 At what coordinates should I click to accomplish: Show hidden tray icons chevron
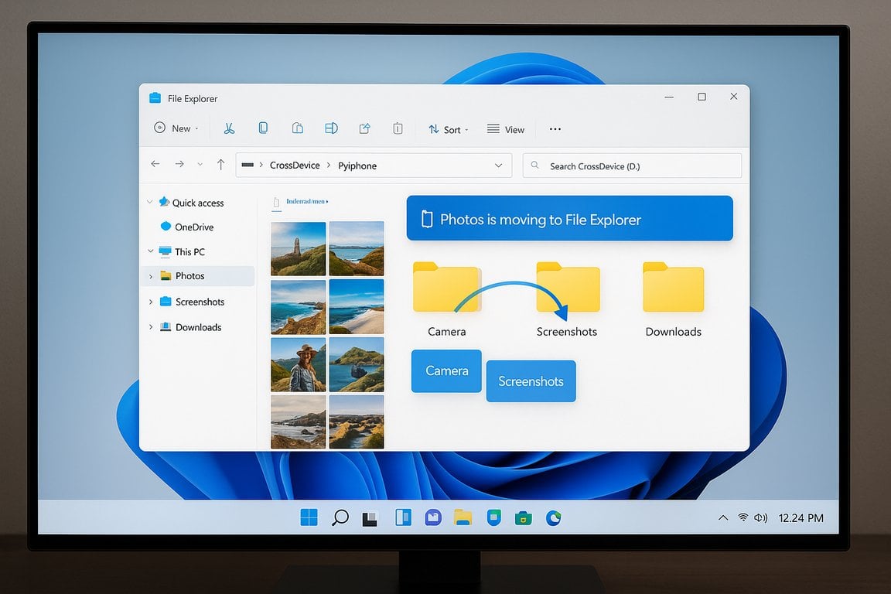tap(723, 518)
